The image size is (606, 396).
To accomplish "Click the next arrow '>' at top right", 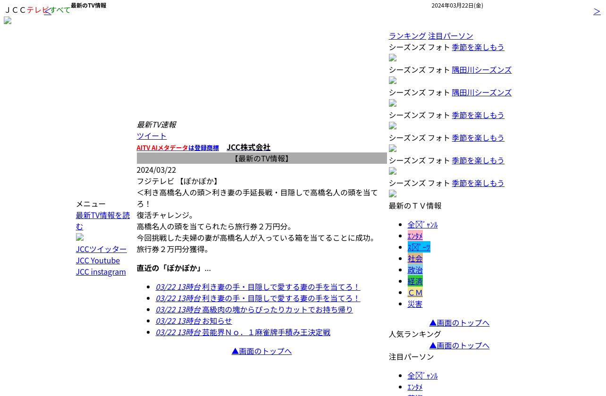I will [597, 11].
